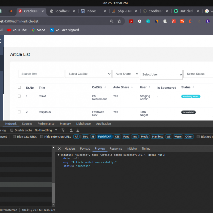Open the Performance DevTools panel
Image resolution: width=213 pixels, height=213 pixels.
coord(46,124)
